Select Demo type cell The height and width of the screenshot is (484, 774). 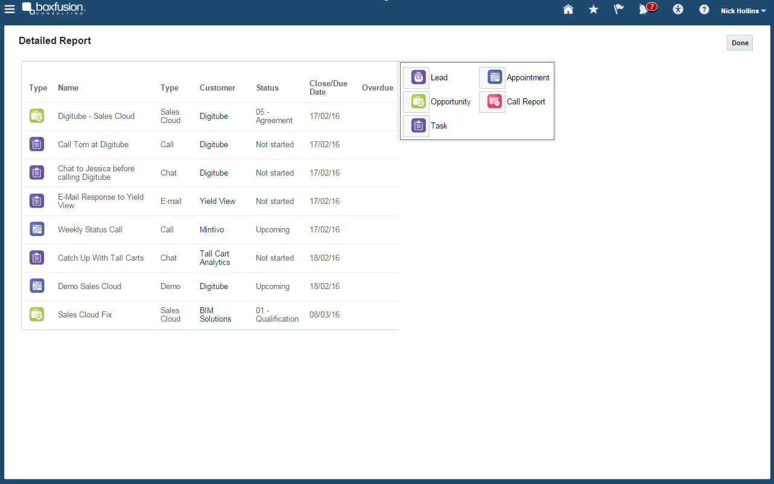coord(170,286)
